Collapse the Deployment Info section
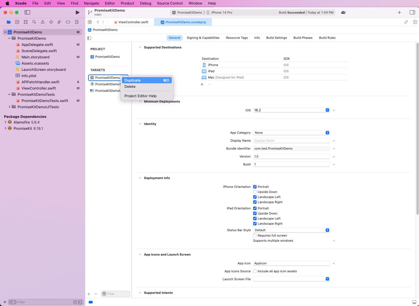Image resolution: width=419 pixels, height=306 pixels. pos(140,178)
